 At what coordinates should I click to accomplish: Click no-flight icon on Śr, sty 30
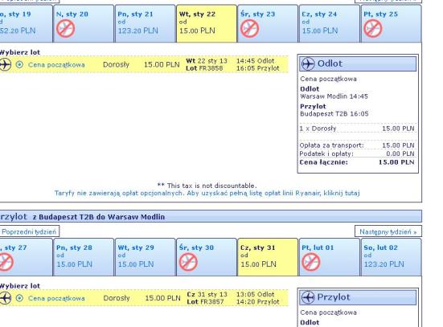(188, 262)
